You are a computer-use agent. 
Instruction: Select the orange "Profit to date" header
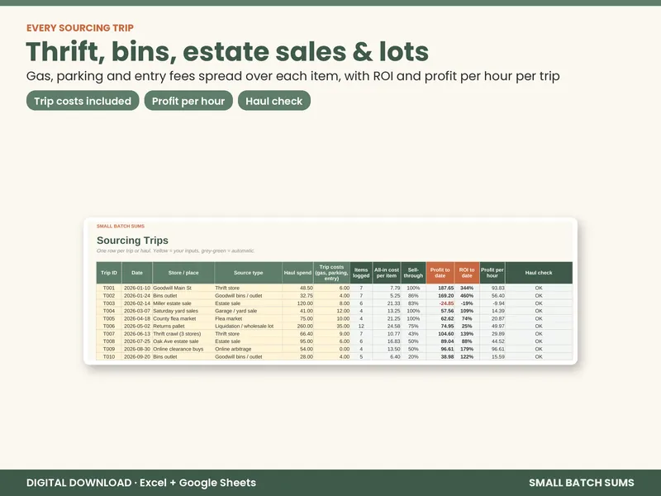440,273
